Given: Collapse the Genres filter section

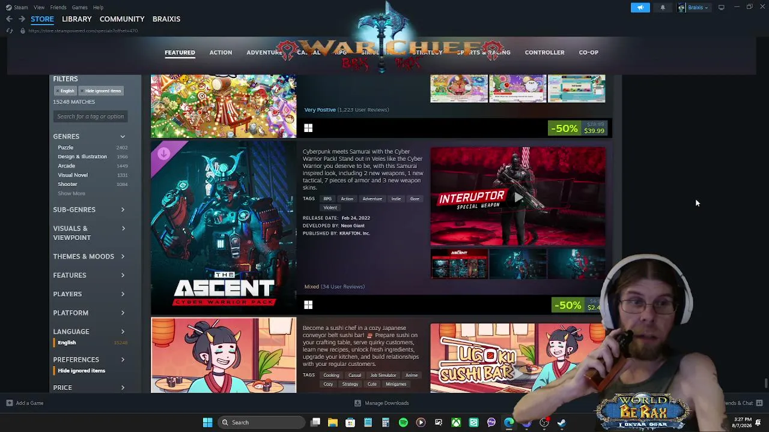Looking at the screenshot, I should pos(89,137).
